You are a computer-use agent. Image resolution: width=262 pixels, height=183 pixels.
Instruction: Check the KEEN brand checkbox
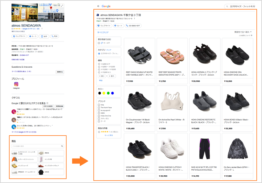(x=99, y=113)
